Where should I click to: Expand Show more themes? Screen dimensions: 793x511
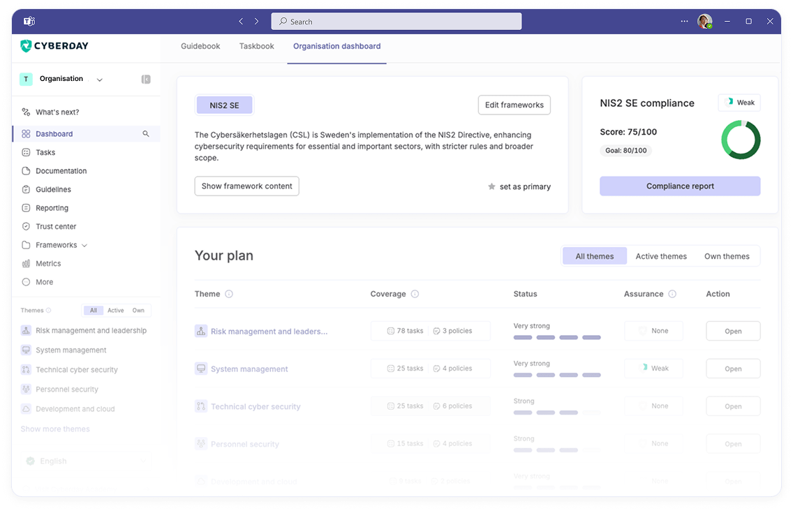click(55, 429)
